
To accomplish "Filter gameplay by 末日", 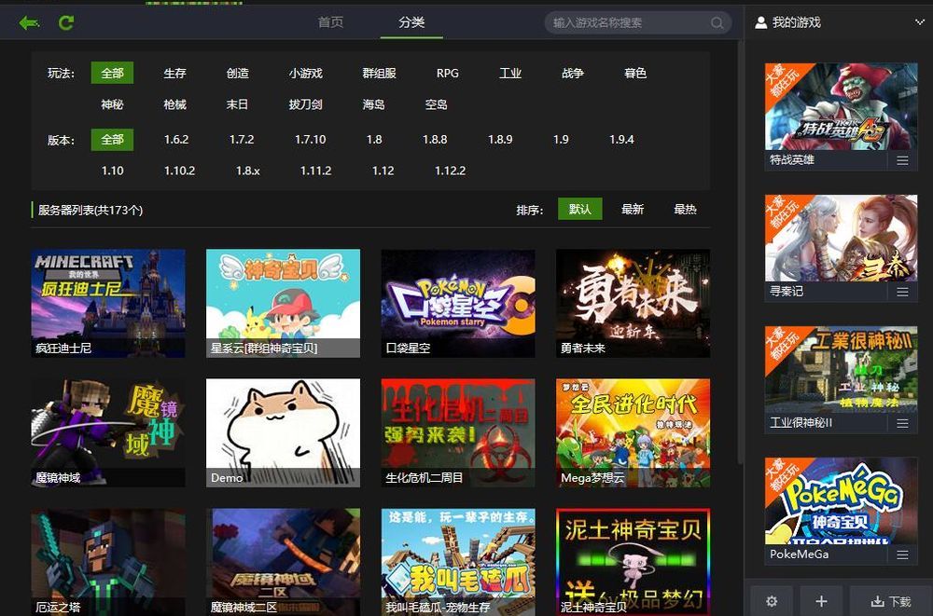I will click(x=237, y=104).
